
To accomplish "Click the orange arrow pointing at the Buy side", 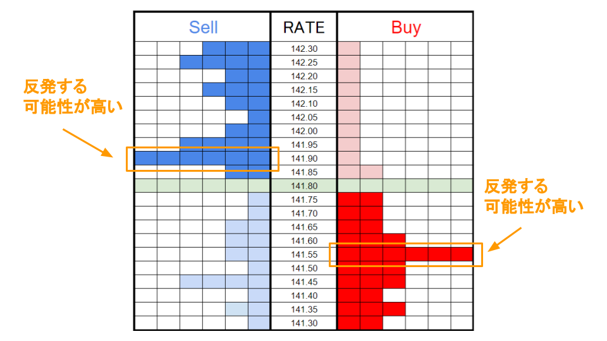I will pyautogui.click(x=508, y=239).
